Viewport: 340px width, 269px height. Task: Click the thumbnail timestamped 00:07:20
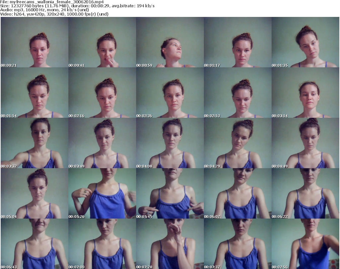pyautogui.click(x=170, y=244)
